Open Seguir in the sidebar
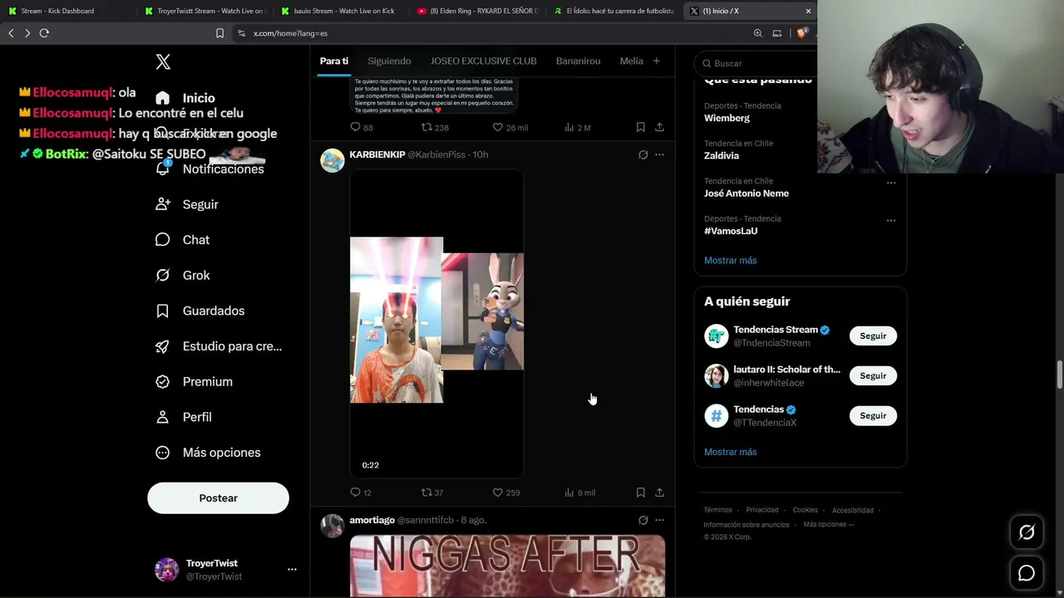 pyautogui.click(x=187, y=204)
